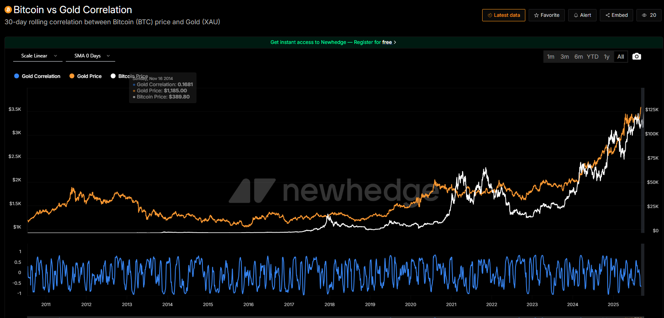Open the Scale Linear dropdown

[38, 56]
